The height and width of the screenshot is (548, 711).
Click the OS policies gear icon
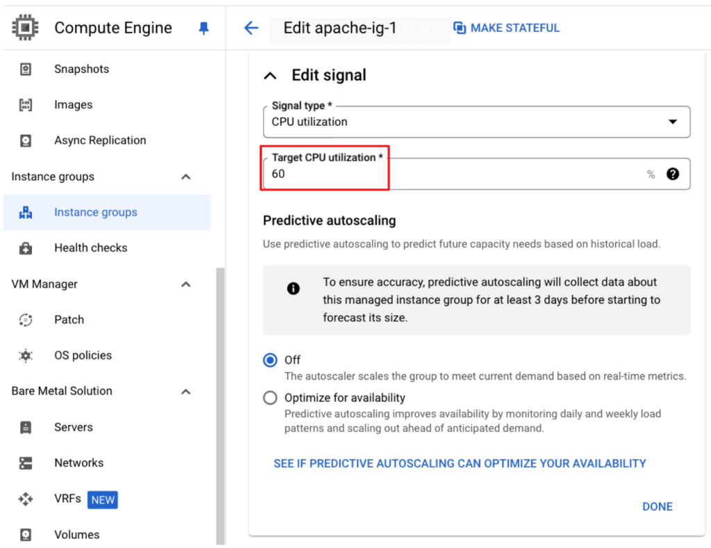point(26,355)
